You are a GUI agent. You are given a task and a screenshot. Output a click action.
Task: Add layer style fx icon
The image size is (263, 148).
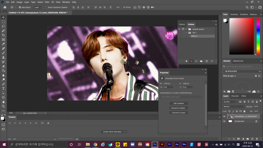point(234,139)
